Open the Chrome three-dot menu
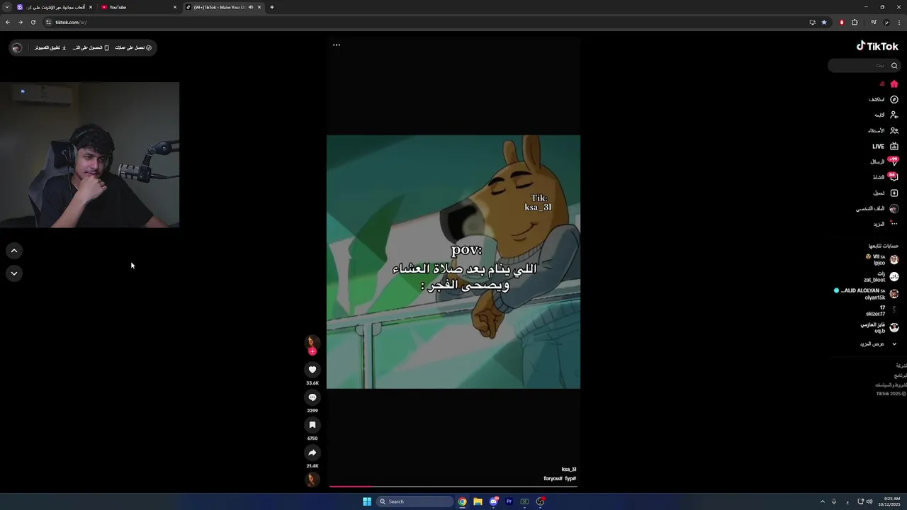The image size is (907, 510). click(900, 22)
